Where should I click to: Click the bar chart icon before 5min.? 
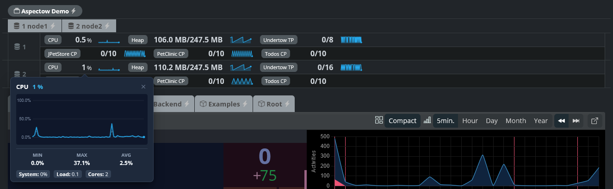(x=427, y=121)
